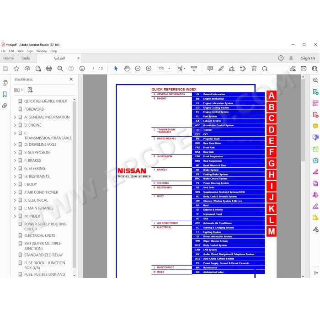The image size is (320, 320).
Task: Open the Brake System index row
Action: (x=229, y=170)
